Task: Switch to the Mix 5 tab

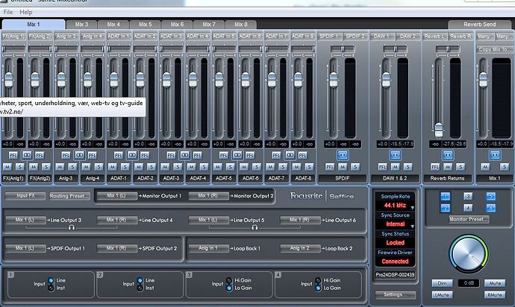Action: (146, 25)
